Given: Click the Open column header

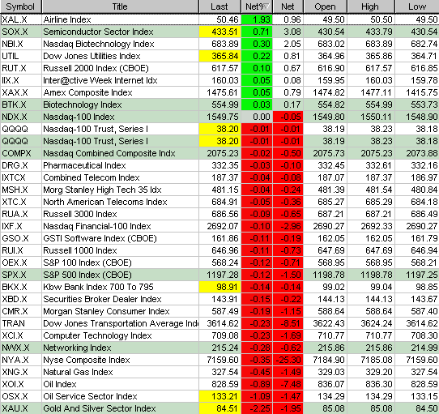Looking at the screenshot, I should coord(325,6).
